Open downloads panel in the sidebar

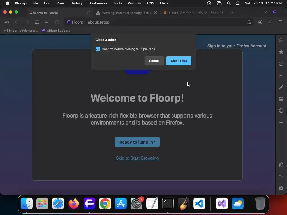(281, 75)
